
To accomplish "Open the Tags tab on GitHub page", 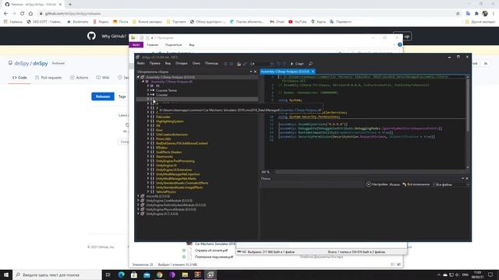I will pyautogui.click(x=122, y=96).
